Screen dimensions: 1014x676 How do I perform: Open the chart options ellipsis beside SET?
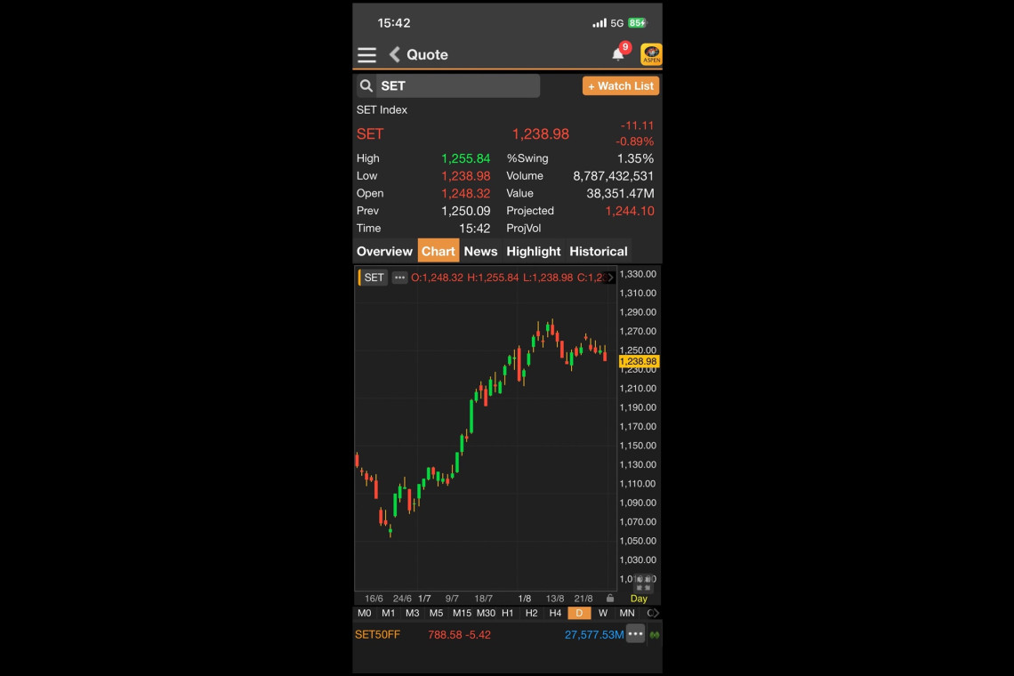399,278
